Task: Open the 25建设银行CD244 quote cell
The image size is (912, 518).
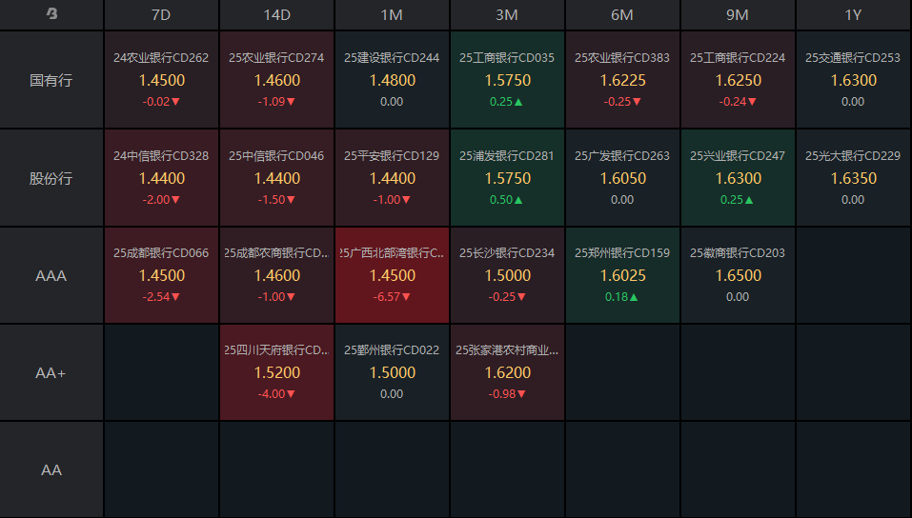Action: (x=392, y=80)
